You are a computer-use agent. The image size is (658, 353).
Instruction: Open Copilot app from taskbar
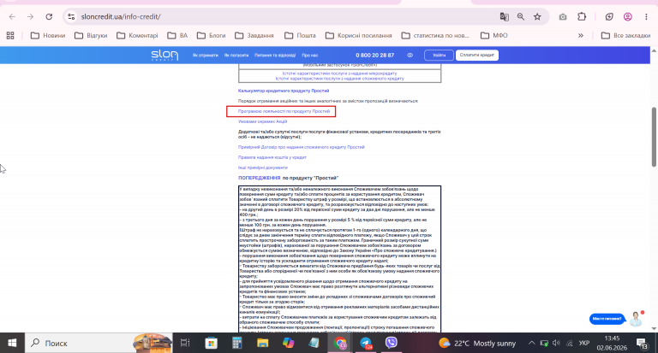[288, 343]
